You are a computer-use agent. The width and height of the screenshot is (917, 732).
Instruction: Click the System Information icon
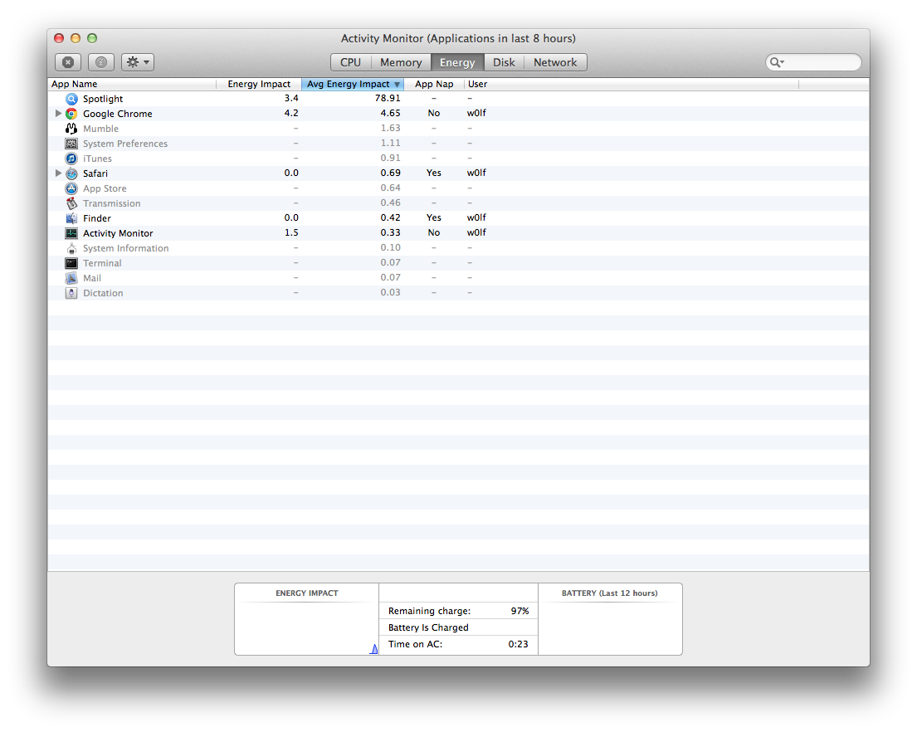tap(71, 248)
